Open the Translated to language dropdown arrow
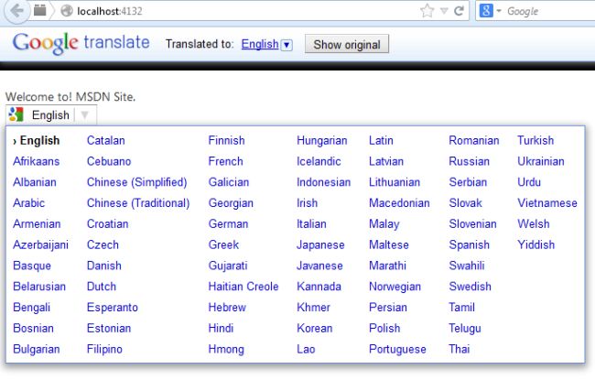 (x=287, y=45)
